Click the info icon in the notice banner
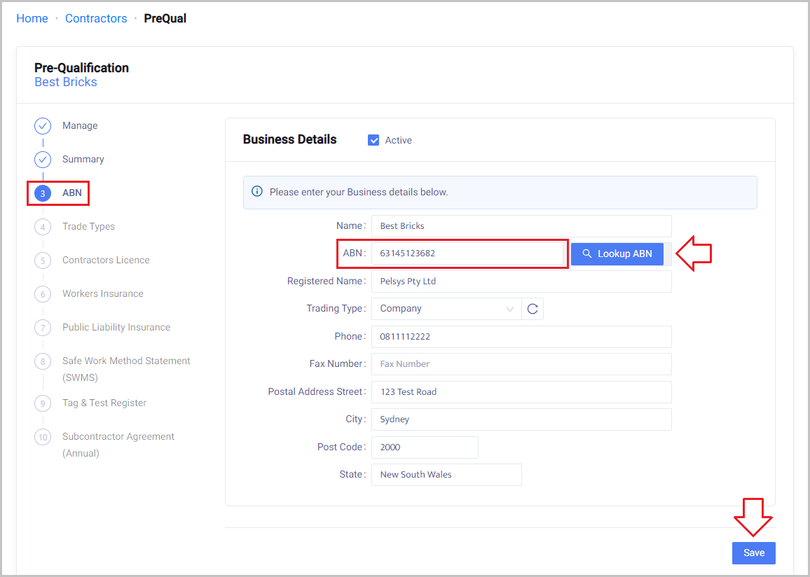This screenshot has height=577, width=810. coord(257,192)
